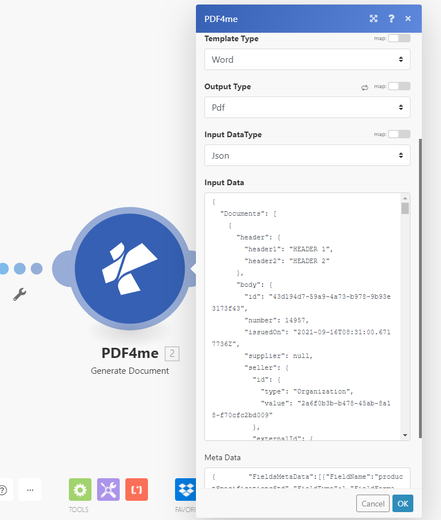Click the three-dots more options button

click(x=30, y=490)
